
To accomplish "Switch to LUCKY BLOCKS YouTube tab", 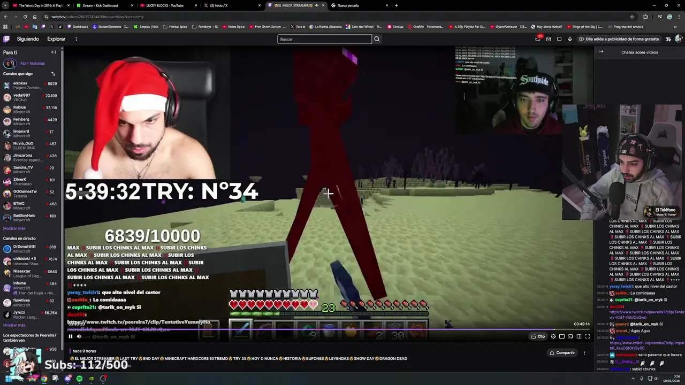I will coord(168,5).
